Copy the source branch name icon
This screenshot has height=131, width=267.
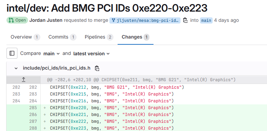tap(185, 20)
